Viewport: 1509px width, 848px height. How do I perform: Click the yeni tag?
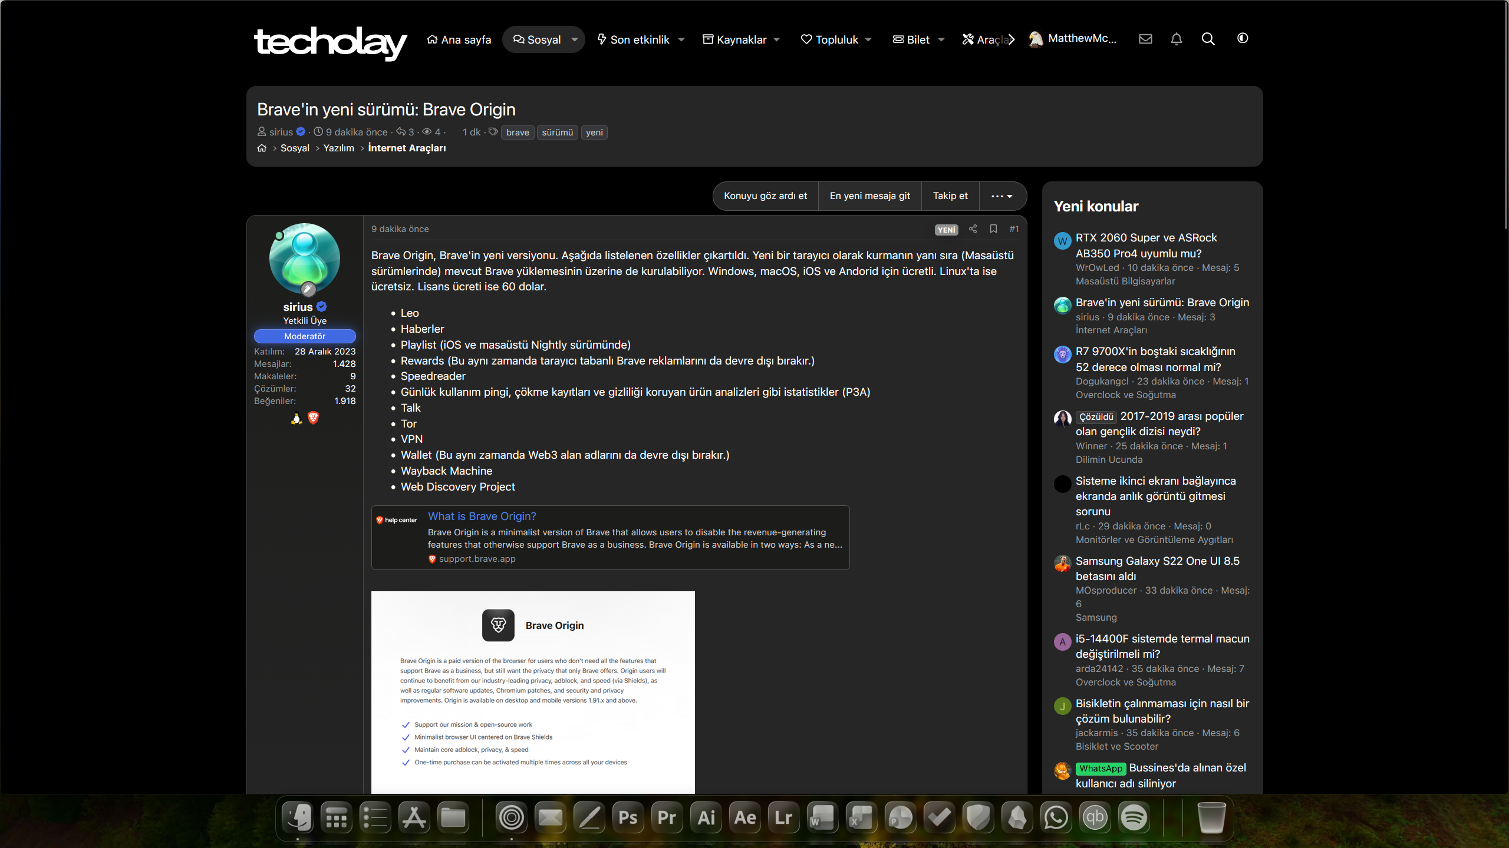(x=594, y=132)
